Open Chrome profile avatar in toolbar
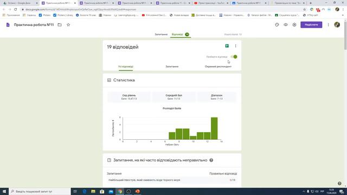Image resolution: width=347 pixels, height=195 pixels. [337, 10]
